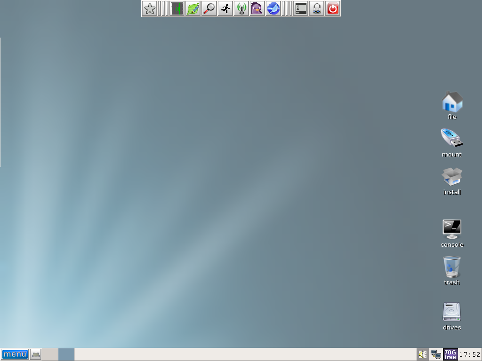
Task: Click the padlock lock-screen icon
Action: (x=317, y=8)
